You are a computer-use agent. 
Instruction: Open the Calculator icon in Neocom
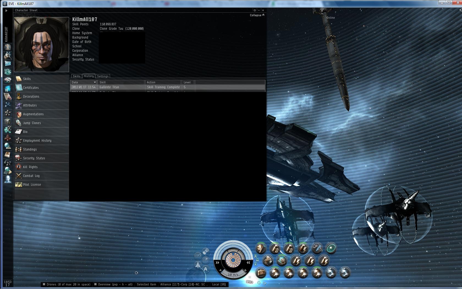8,171
